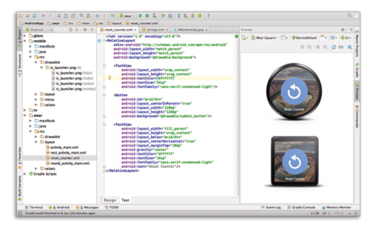Select activity_main.xml in wear layout
This screenshot has height=232, width=376.
click(62, 148)
